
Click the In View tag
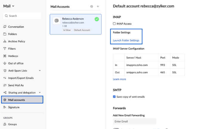[67, 30]
